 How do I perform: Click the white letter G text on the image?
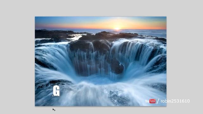tap(56, 91)
